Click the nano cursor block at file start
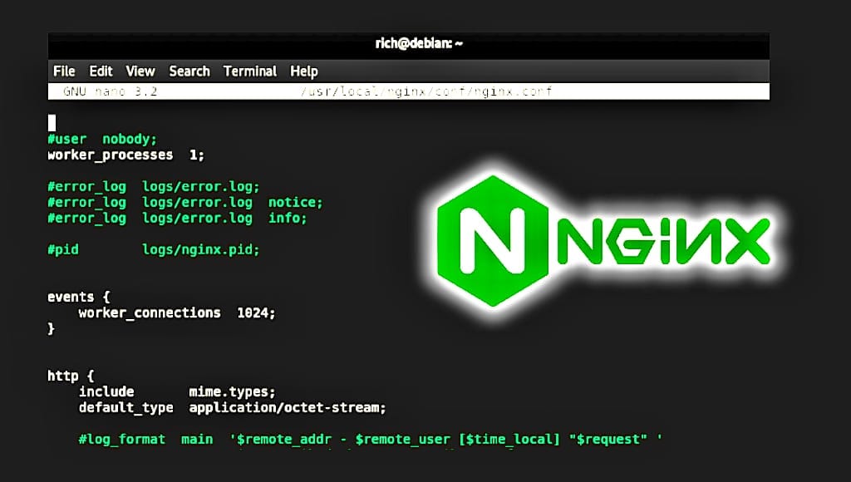Image resolution: width=851 pixels, height=482 pixels. 52,123
